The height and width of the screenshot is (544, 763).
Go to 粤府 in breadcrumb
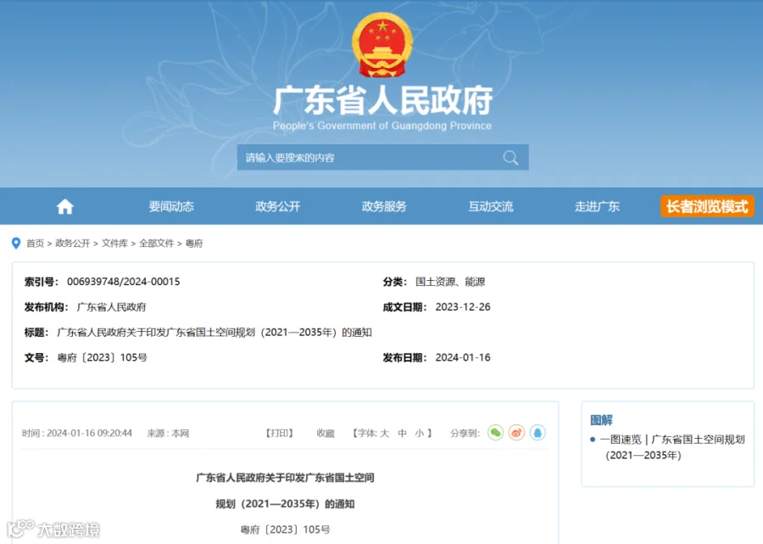click(x=194, y=243)
